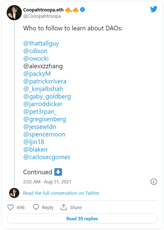This screenshot has width=164, height=230.
Task: Click the reply speech bubble icon
Action: (x=36, y=207)
